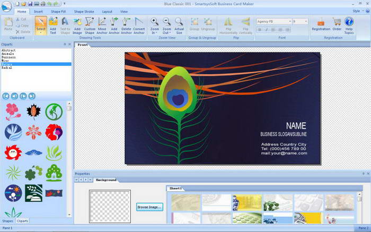Click the Order shopping cart button
The width and height of the screenshot is (371, 232).
pos(337,24)
